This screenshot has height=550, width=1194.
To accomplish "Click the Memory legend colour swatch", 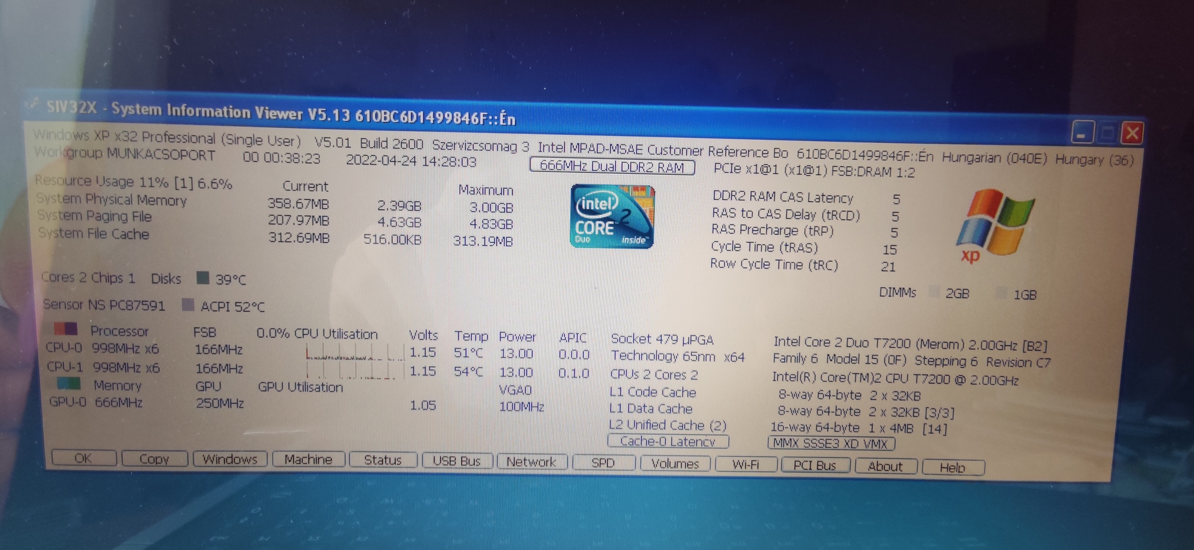I will [x=68, y=383].
